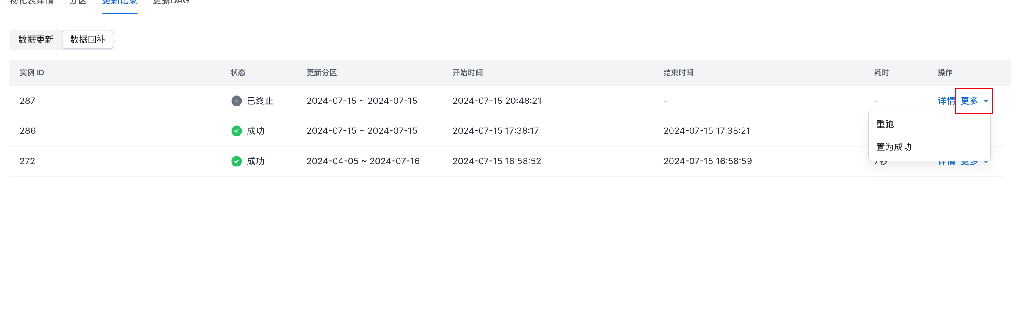Screen dimensions: 1029x318
Task: Click the caret arrow beside 更多 in row 287
Action: [x=986, y=101]
